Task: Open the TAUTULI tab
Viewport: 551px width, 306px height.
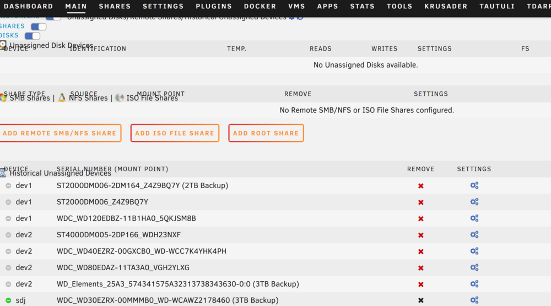Action: [x=497, y=6]
